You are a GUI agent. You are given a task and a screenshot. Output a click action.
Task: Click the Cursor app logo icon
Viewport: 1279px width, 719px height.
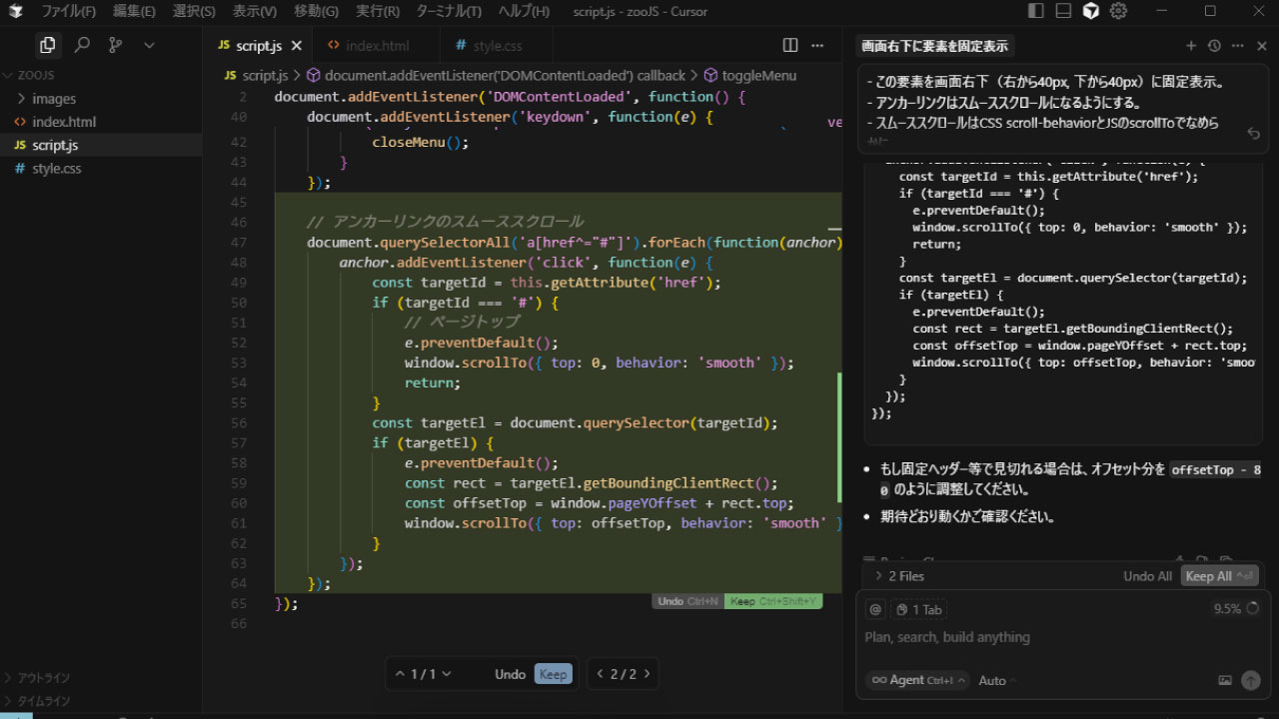click(16, 11)
